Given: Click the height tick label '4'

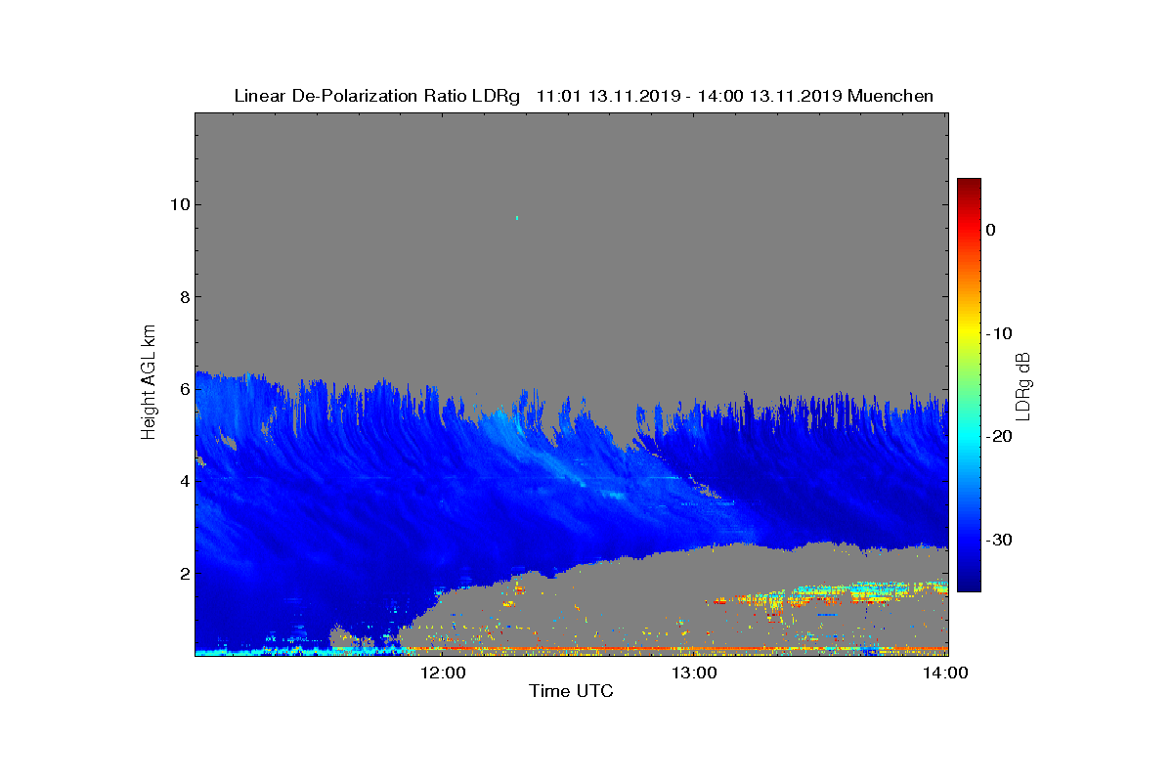Looking at the screenshot, I should [184, 481].
